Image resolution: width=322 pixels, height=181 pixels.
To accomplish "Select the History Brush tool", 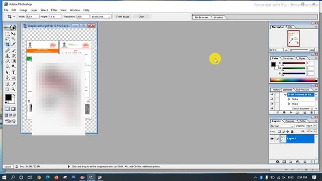I will [14, 56].
